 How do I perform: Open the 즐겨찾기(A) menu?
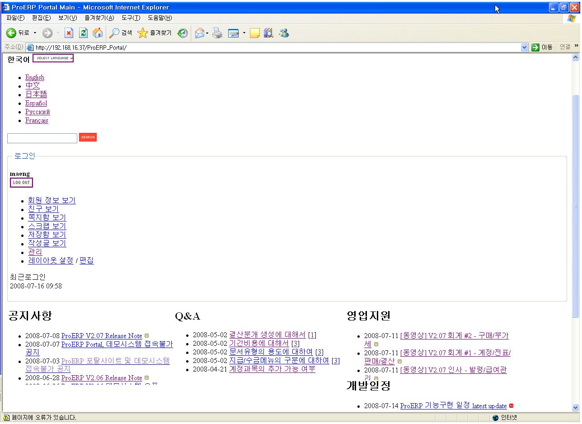(99, 18)
